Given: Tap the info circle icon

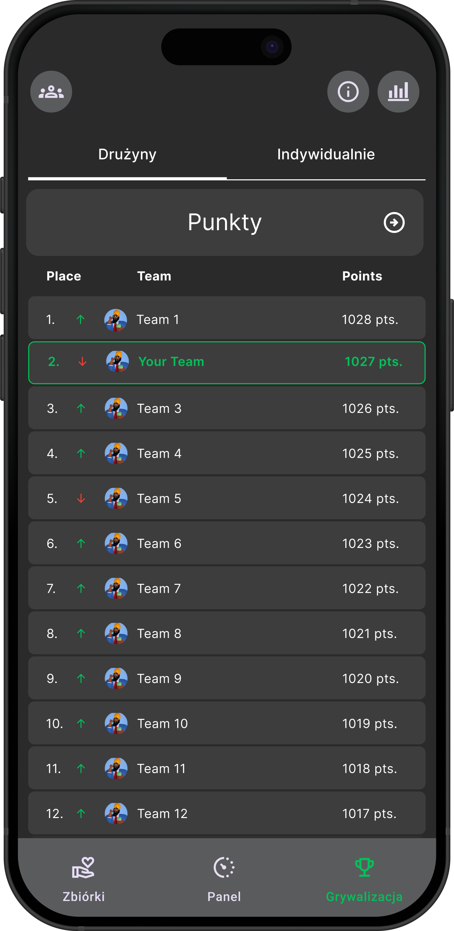Looking at the screenshot, I should point(348,91).
